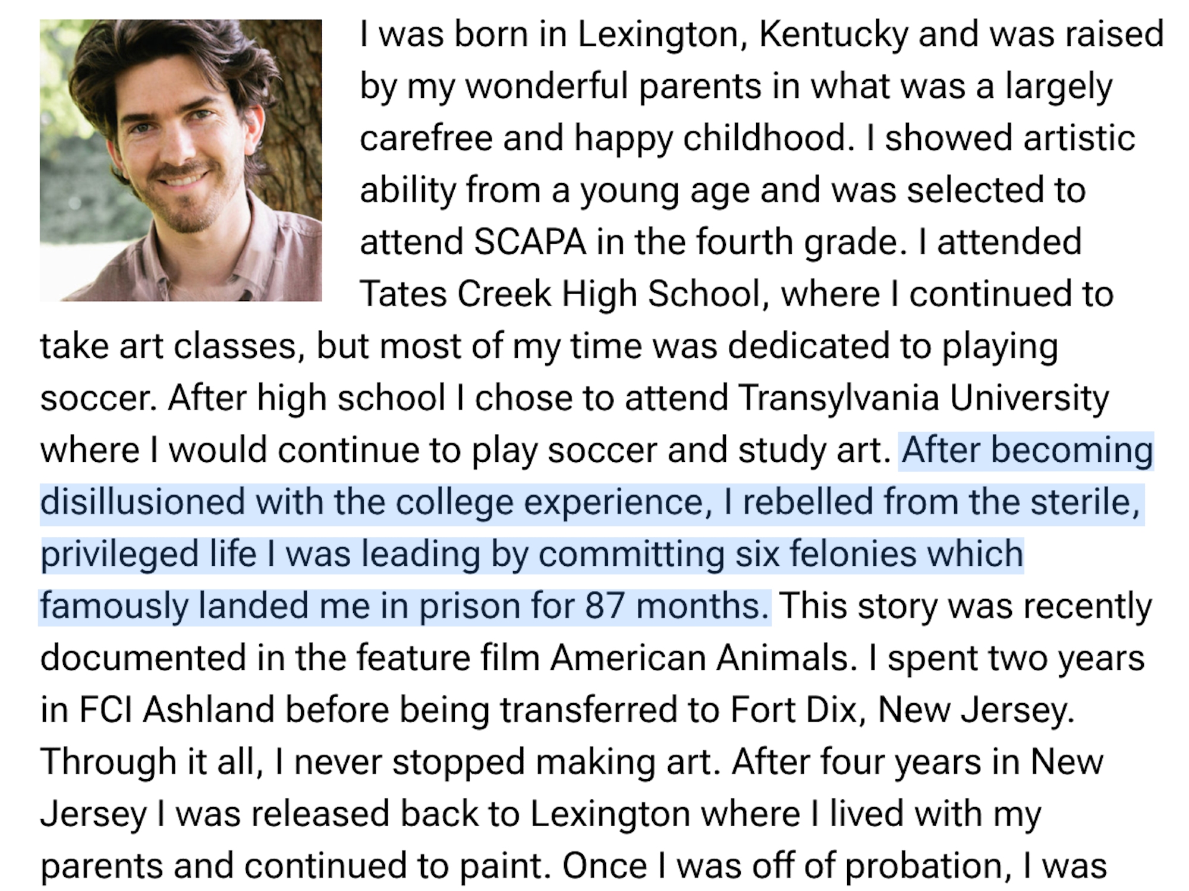
Task: Click the word "SCAPA"
Action: coord(530,242)
